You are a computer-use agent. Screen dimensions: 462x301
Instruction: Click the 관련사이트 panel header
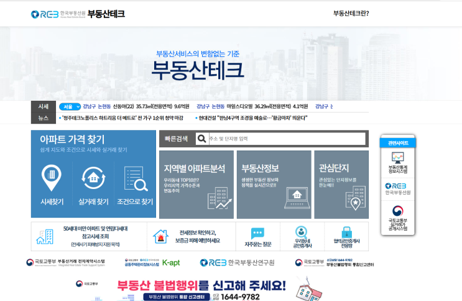(x=398, y=143)
